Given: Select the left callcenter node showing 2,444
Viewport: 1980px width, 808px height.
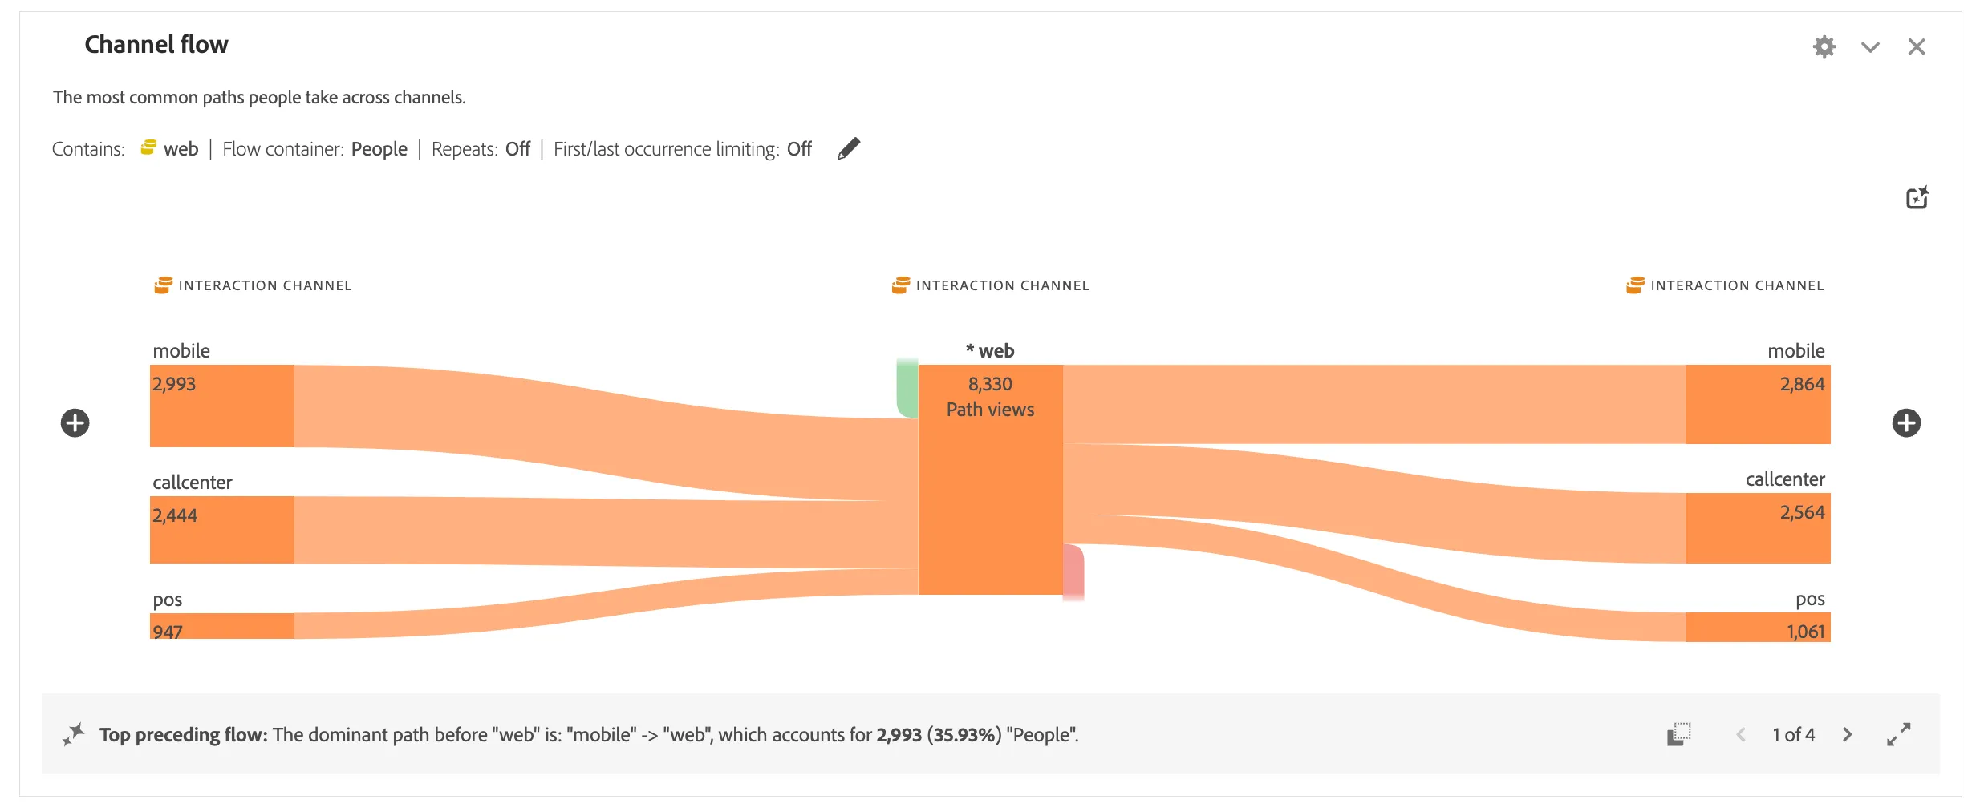Looking at the screenshot, I should pyautogui.click(x=222, y=530).
